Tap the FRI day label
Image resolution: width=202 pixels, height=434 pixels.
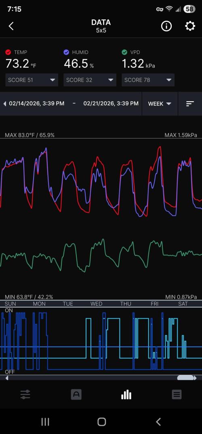[154, 304]
